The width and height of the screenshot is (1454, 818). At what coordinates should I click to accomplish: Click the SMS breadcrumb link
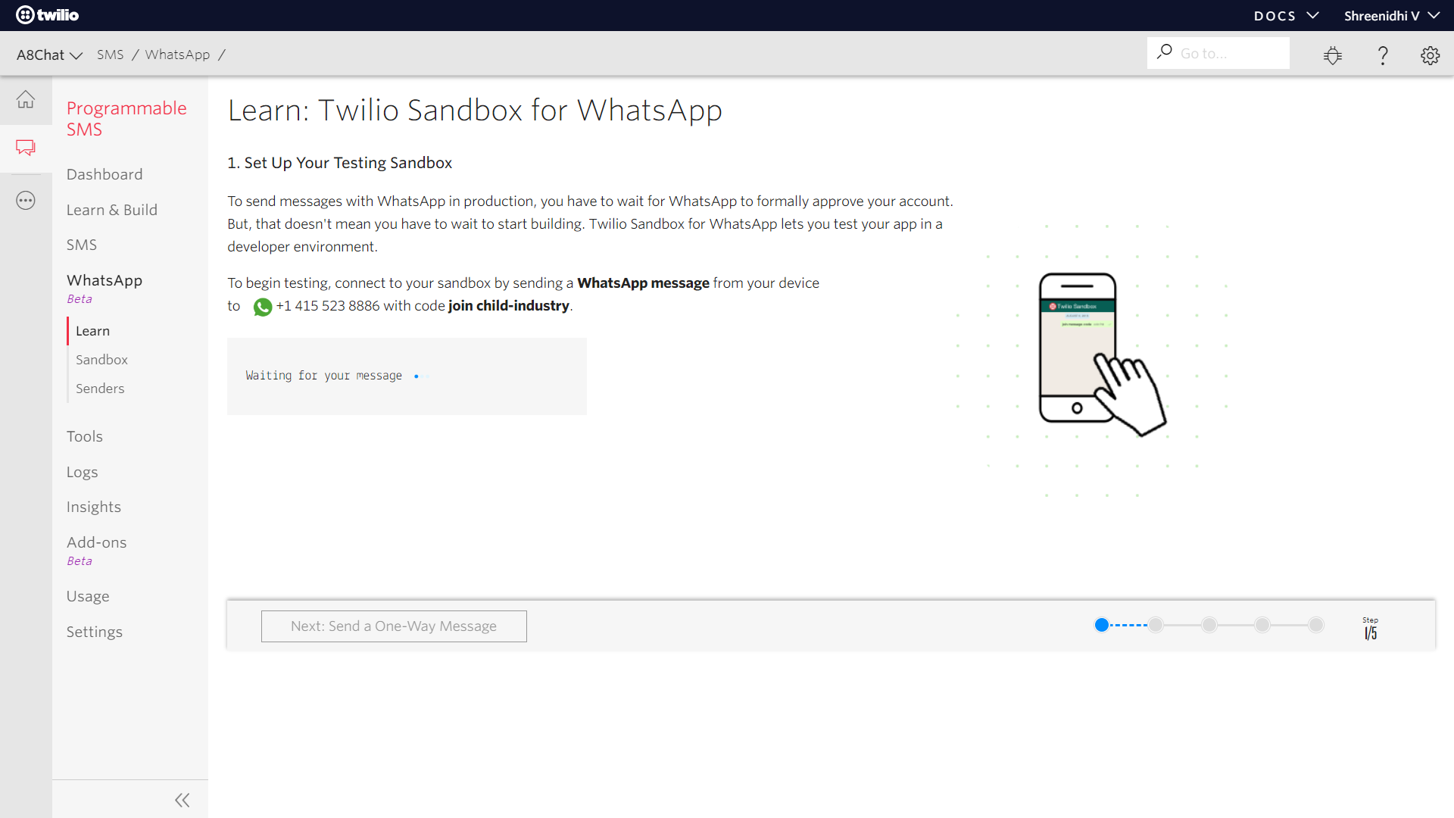click(x=111, y=55)
